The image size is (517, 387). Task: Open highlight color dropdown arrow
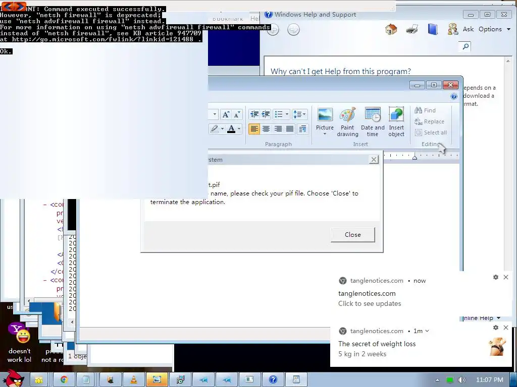[x=222, y=128]
